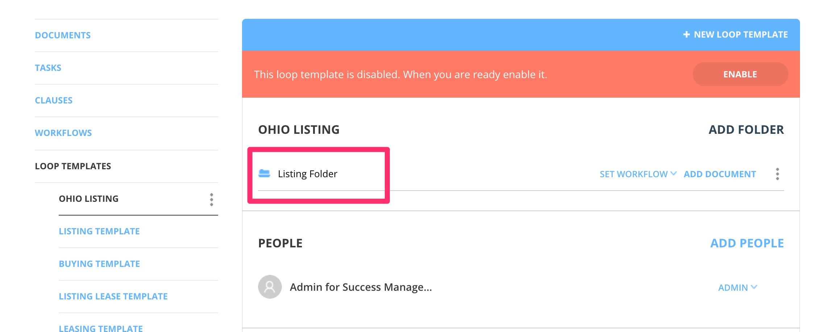Image resolution: width=829 pixels, height=332 pixels.
Task: Open the LISTING TEMPLATE in sidebar
Action: coord(99,231)
